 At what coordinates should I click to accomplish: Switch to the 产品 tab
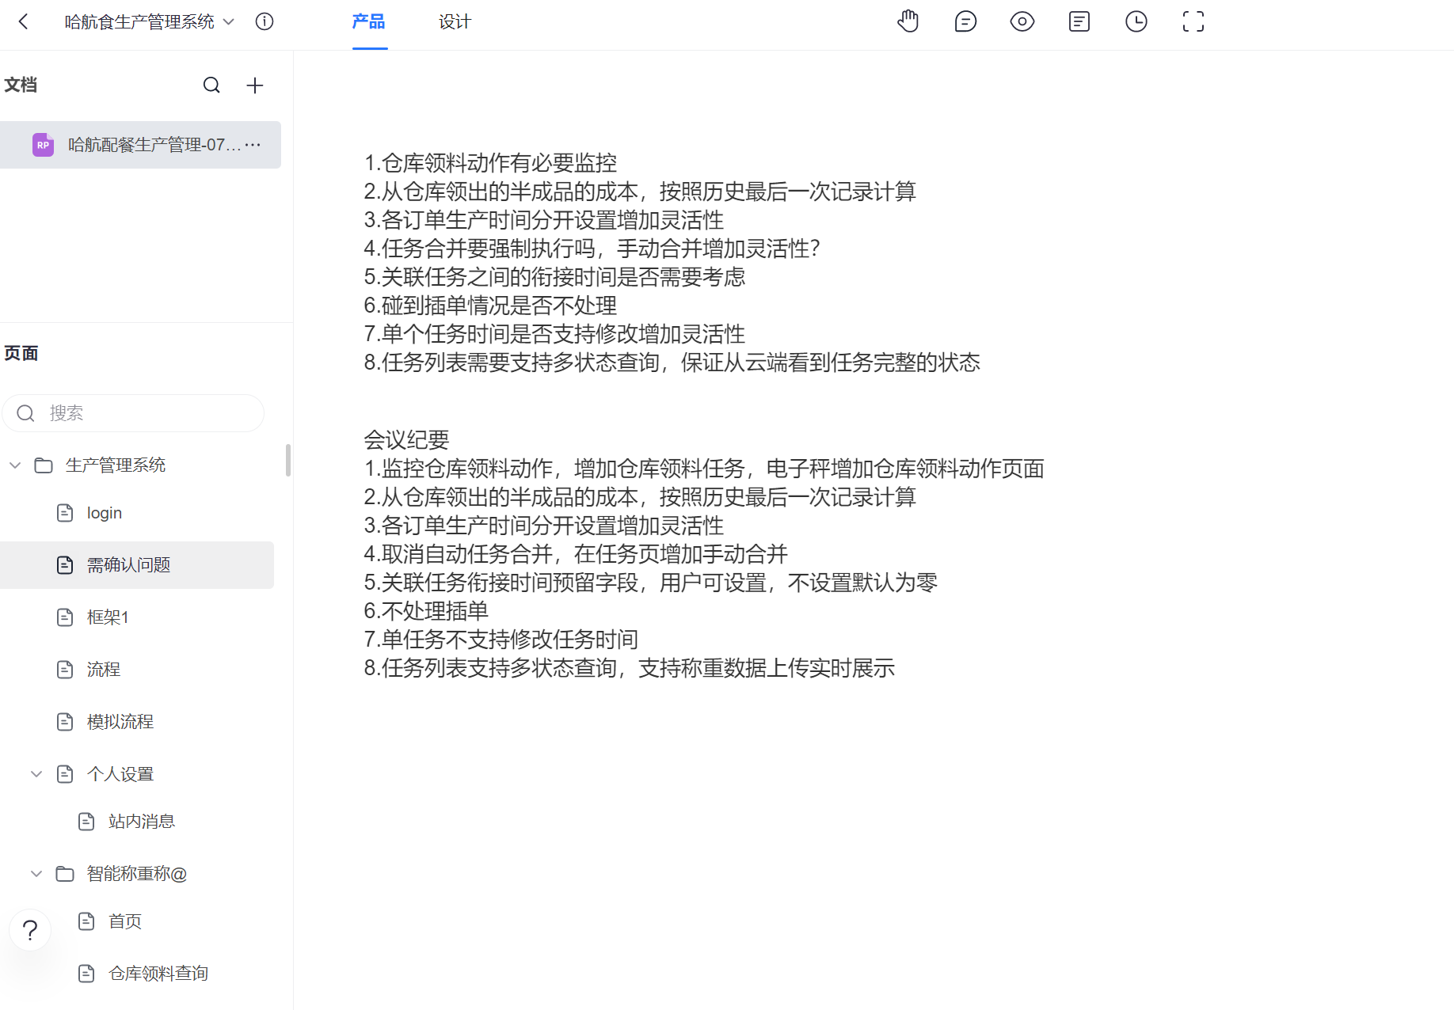coord(369,21)
